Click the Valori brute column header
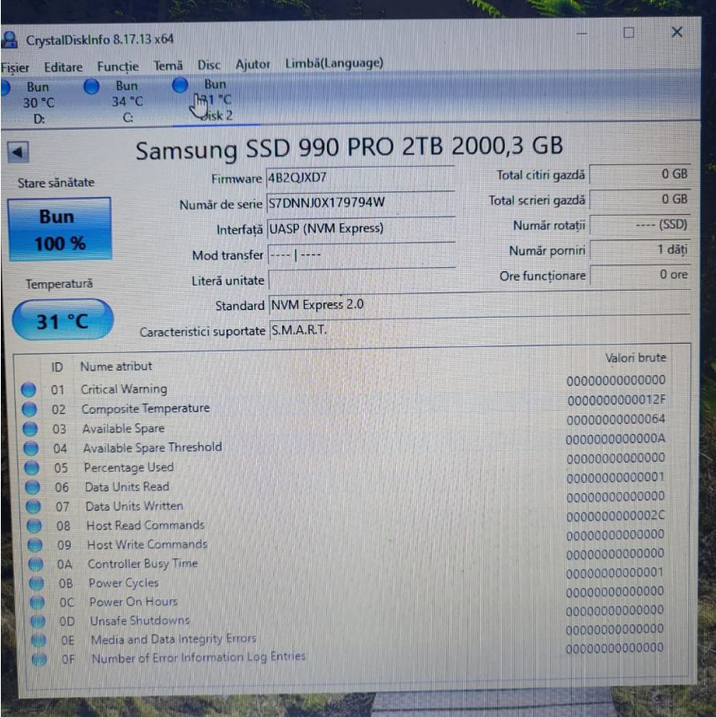This screenshot has height=717, width=716. (635, 357)
